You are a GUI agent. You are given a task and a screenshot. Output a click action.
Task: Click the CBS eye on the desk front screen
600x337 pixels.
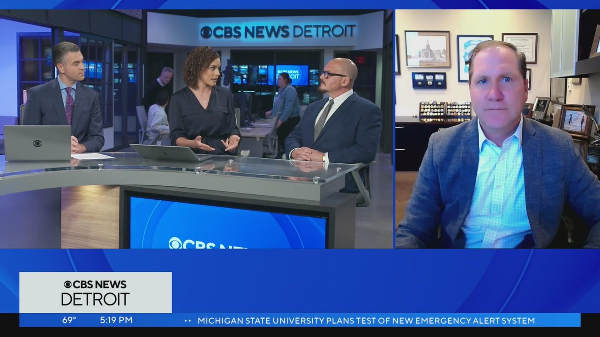(x=175, y=243)
